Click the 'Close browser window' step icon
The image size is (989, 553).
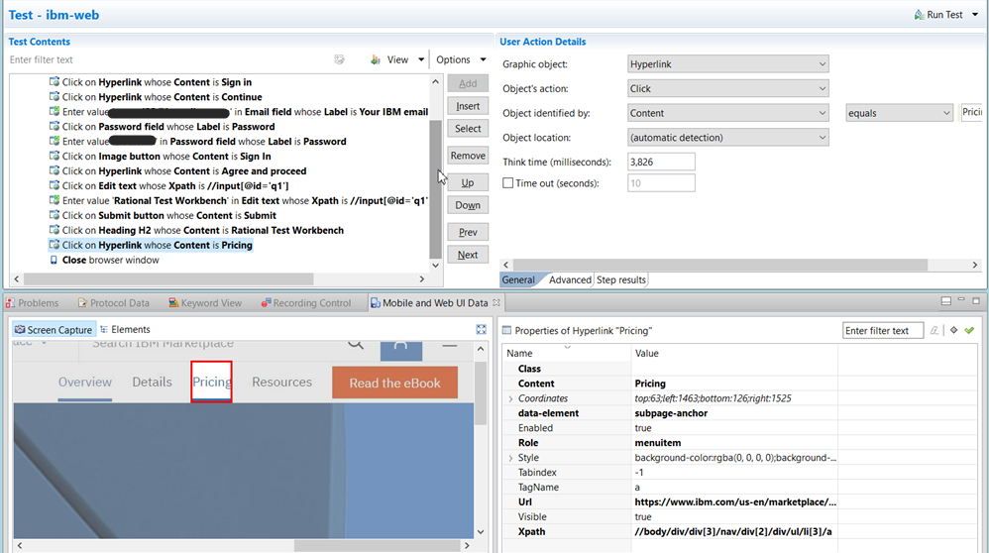point(55,260)
